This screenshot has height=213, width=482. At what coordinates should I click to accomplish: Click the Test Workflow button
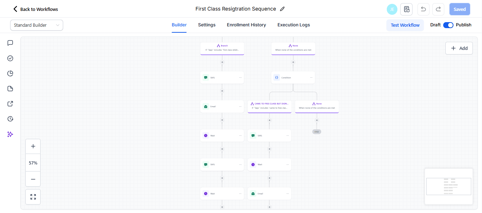click(405, 25)
